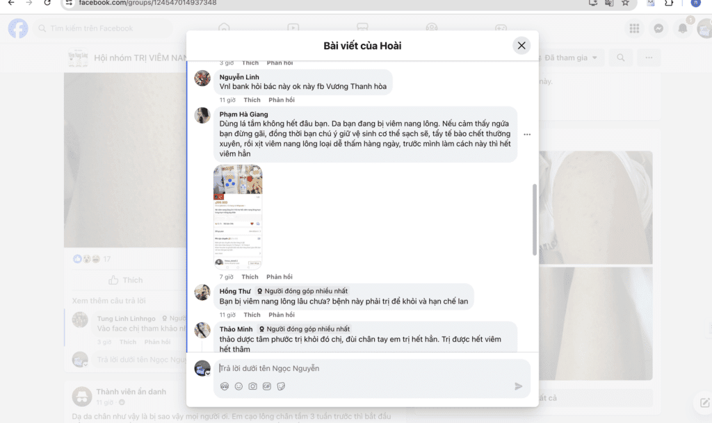Viewport: 712px width, 423px height.
Task: Open Thành viên ẩn danh post author
Action: click(x=131, y=392)
